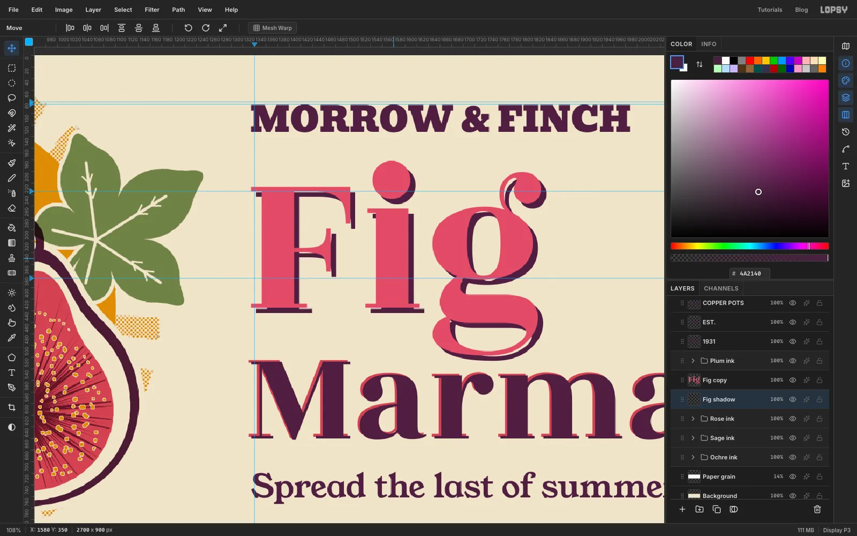Toggle lock on the 1931 layer
This screenshot has width=857, height=536.
tap(820, 341)
